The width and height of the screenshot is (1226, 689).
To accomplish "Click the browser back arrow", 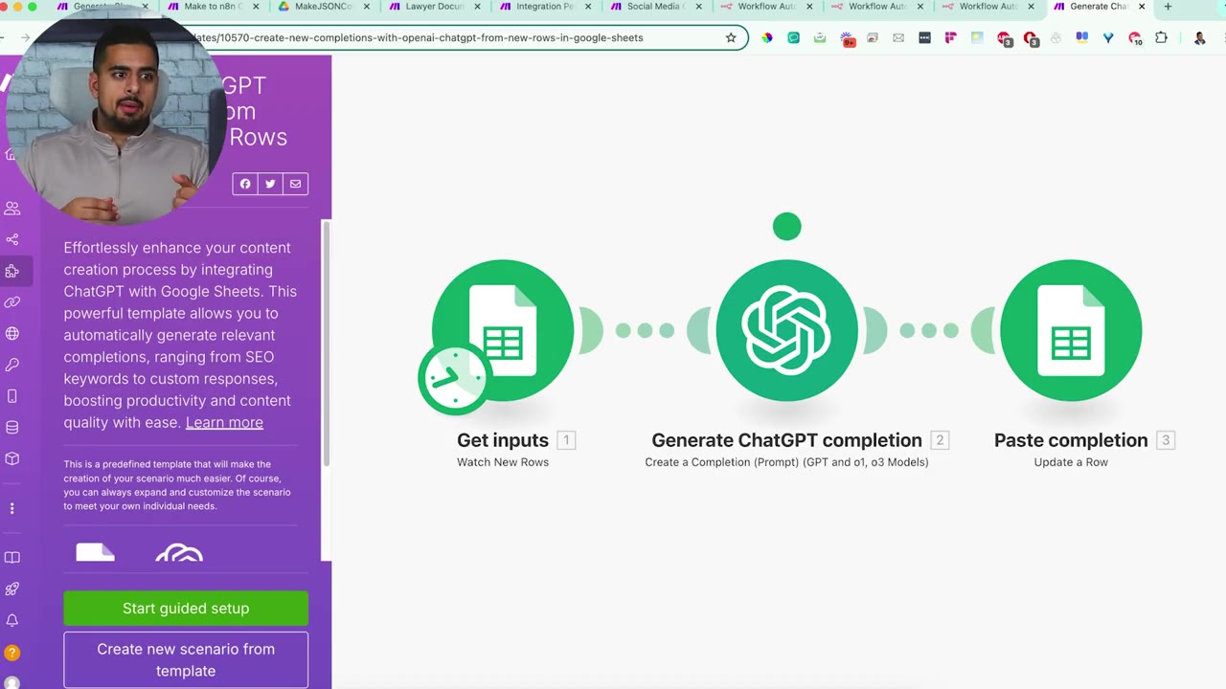I will pos(4,38).
